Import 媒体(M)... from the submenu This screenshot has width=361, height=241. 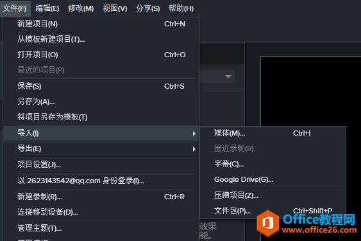[x=273, y=133]
